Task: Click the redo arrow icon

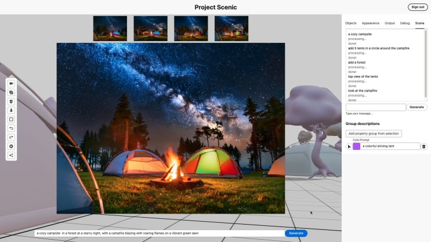Action: 11,137
